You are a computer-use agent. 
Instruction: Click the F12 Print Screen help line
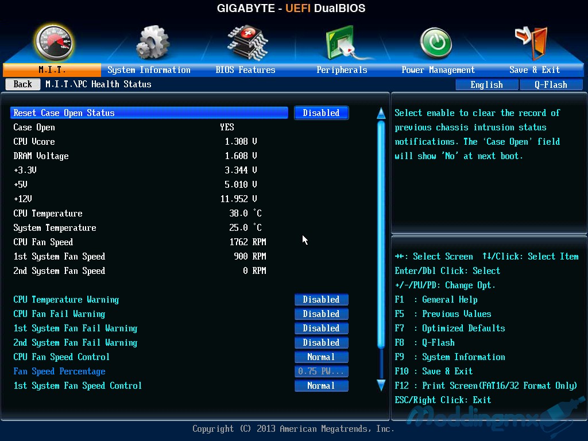pos(486,385)
